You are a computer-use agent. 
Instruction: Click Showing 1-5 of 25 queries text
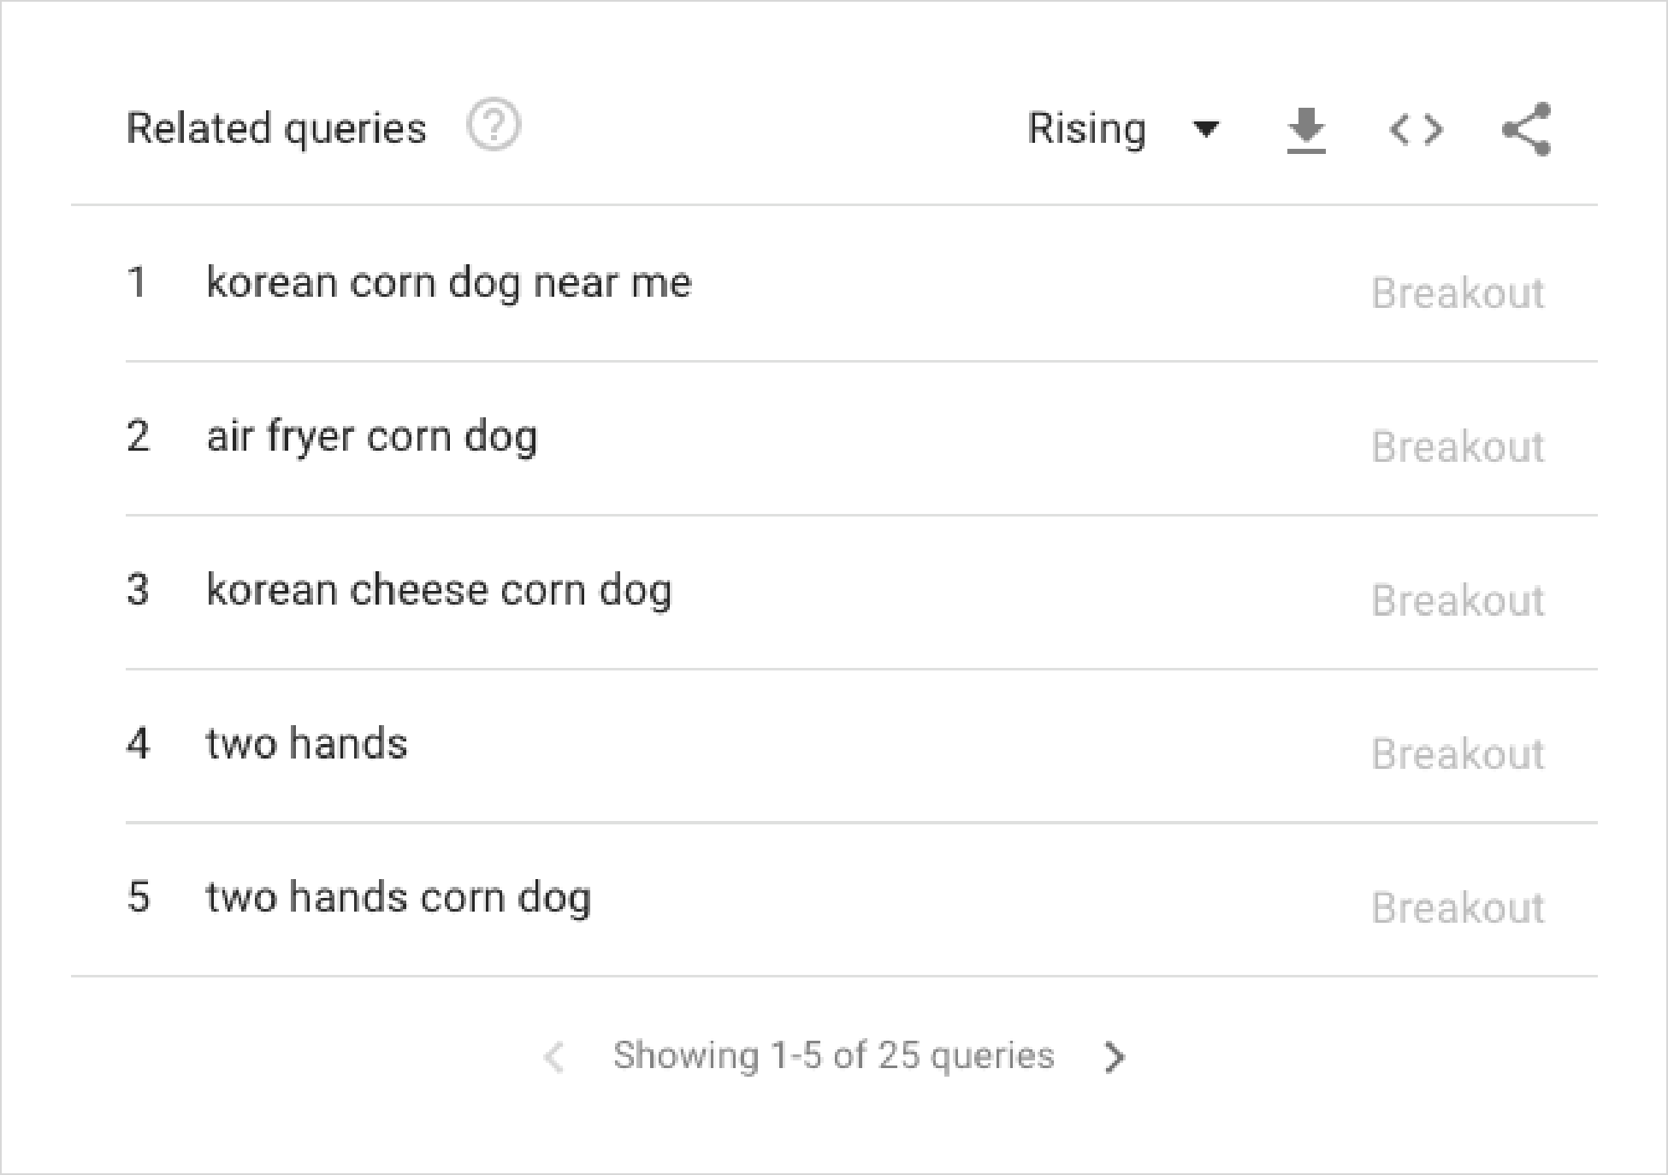point(834,1056)
